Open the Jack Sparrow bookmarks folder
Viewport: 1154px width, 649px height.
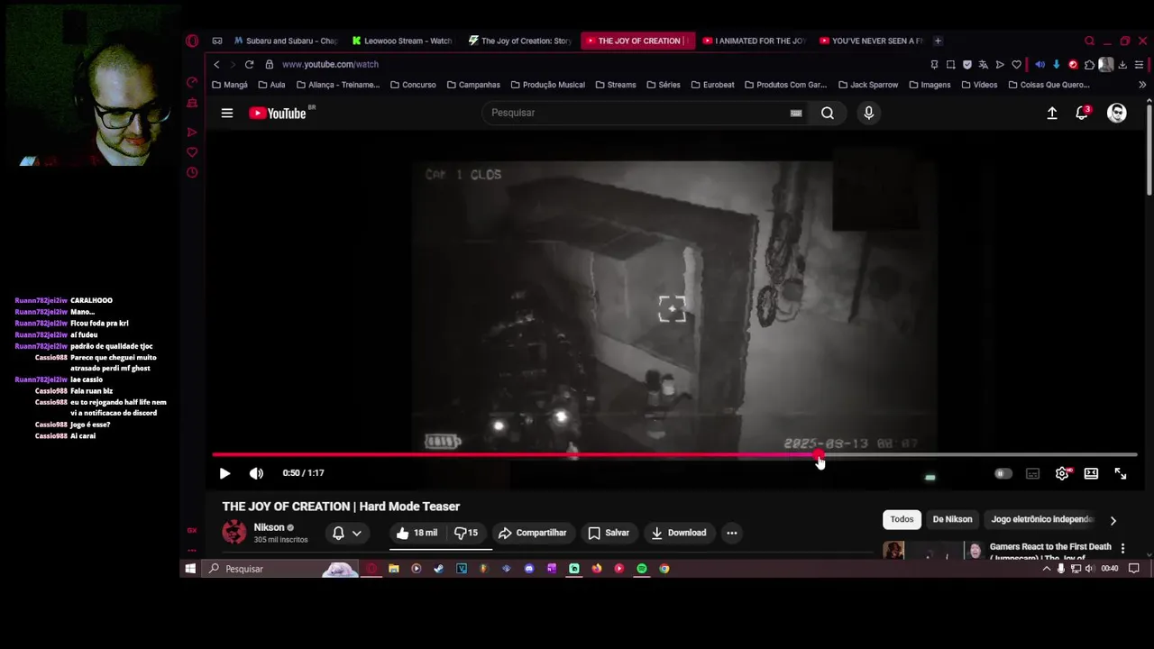tap(867, 85)
